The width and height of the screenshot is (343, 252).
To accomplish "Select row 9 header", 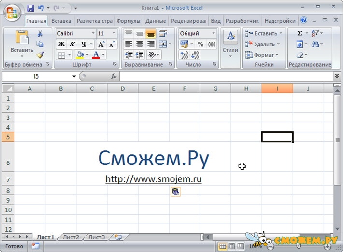I will click(8, 200).
